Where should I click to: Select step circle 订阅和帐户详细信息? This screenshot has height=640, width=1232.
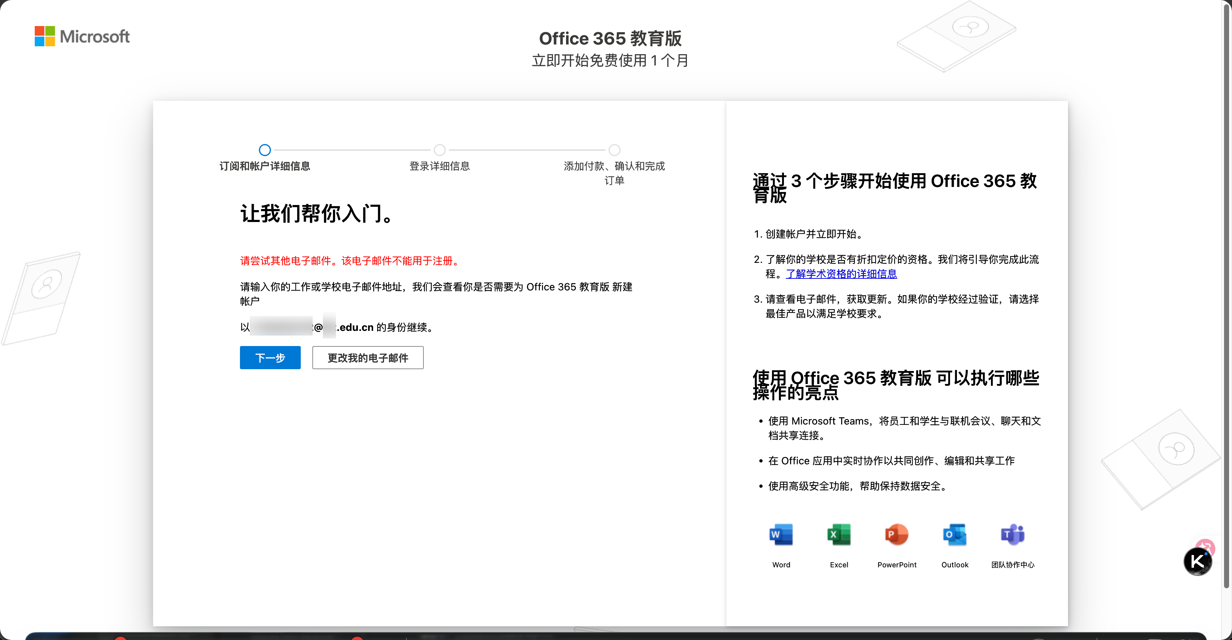click(x=265, y=150)
